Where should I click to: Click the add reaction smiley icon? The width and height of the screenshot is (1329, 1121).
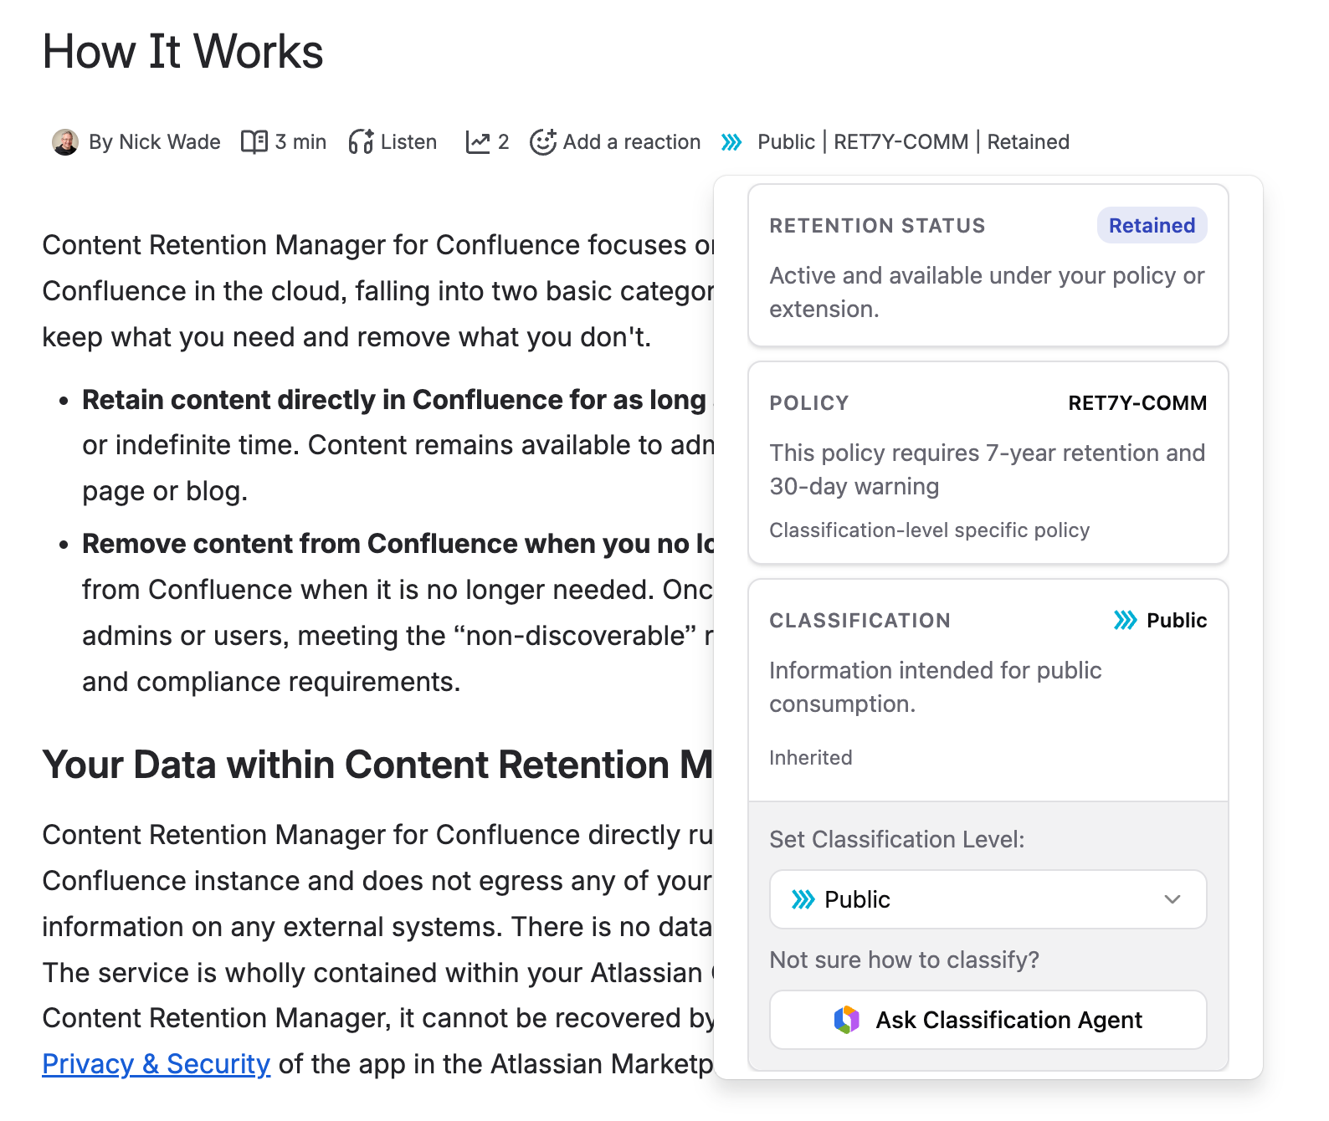(543, 142)
